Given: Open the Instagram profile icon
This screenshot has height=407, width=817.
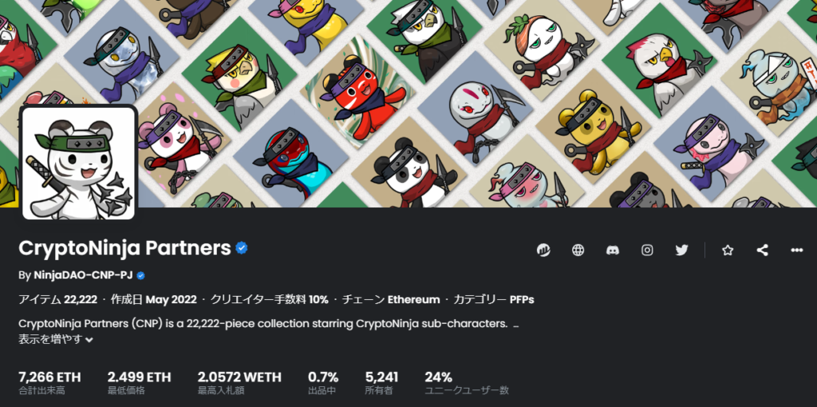Looking at the screenshot, I should tap(647, 250).
